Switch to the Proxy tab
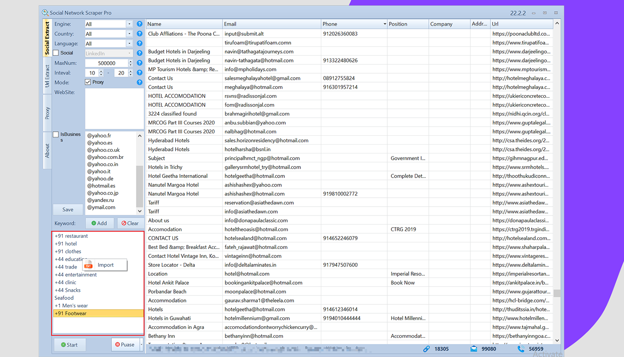The height and width of the screenshot is (357, 624). click(47, 113)
